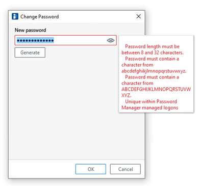Cancel the password change

point(125,169)
